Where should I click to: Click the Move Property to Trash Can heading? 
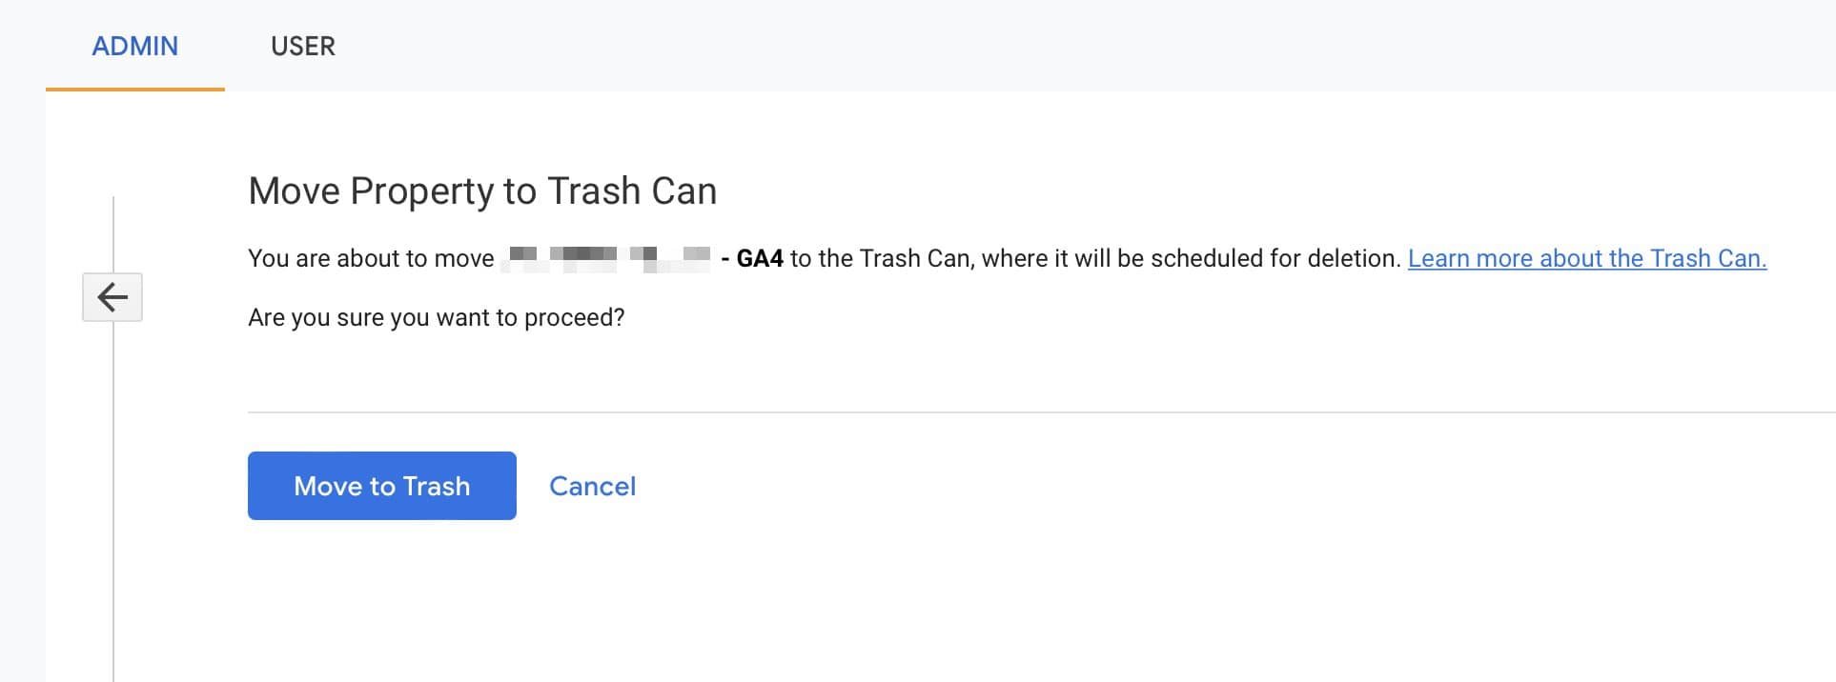[x=482, y=190]
